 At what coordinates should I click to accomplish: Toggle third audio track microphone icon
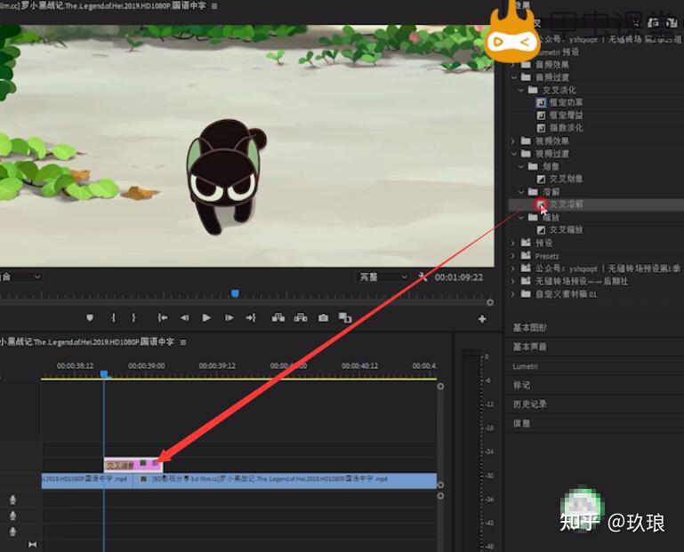12,532
